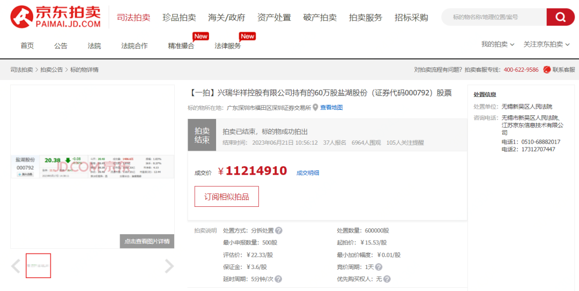Click the 联系客服 customer service icon
The width and height of the screenshot is (579, 291).
tap(547, 70)
